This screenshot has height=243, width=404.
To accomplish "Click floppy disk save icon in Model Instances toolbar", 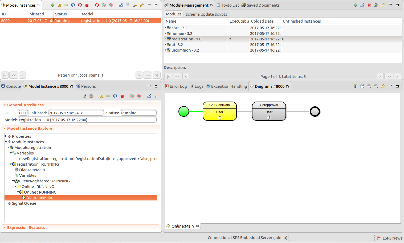I will click(x=128, y=5).
